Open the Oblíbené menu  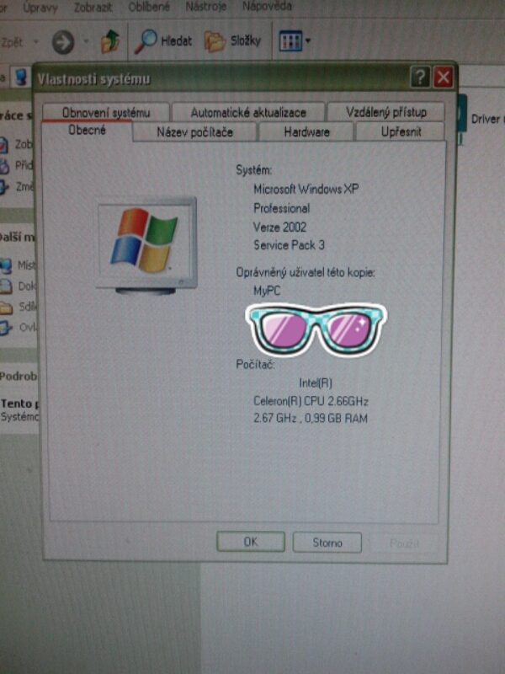tap(149, 7)
